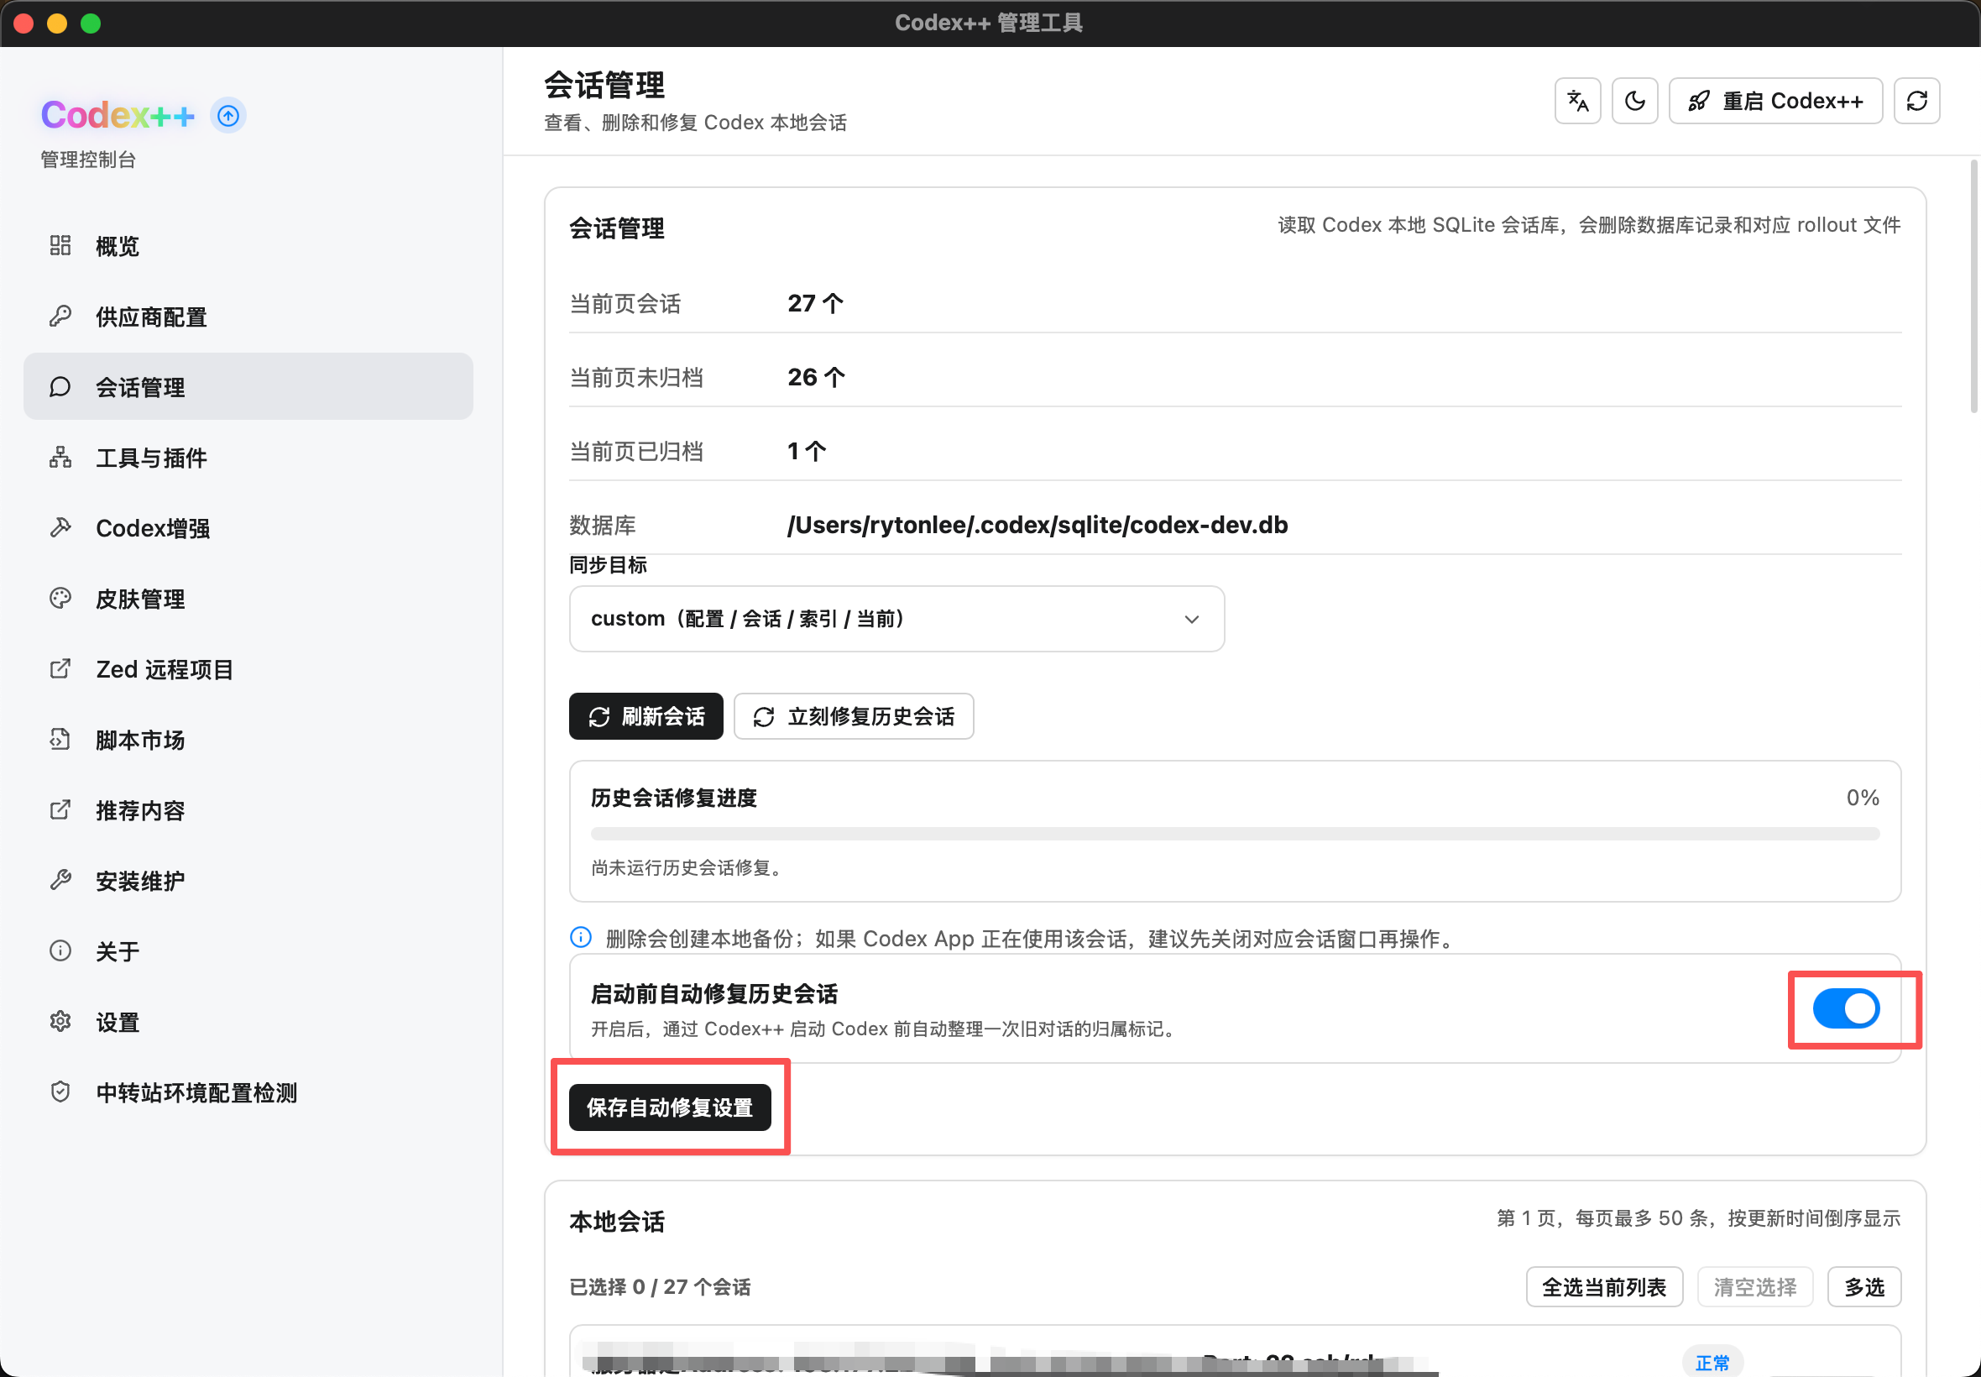Go to 概览 in the sidebar
This screenshot has width=1981, height=1377.
click(x=248, y=246)
